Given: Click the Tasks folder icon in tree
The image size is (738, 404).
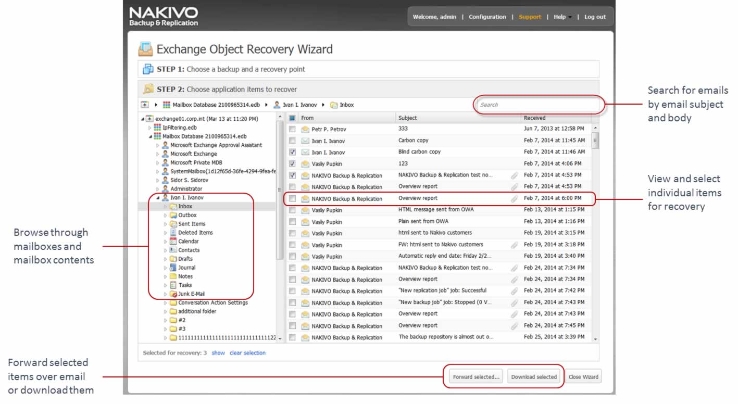Looking at the screenshot, I should coord(173,285).
